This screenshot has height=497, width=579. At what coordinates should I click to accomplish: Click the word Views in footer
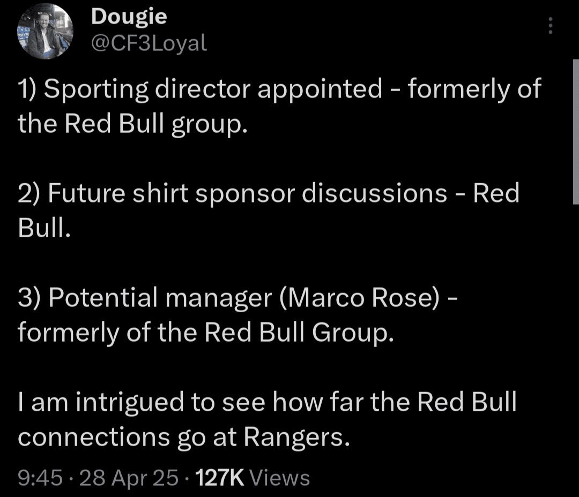point(280,477)
